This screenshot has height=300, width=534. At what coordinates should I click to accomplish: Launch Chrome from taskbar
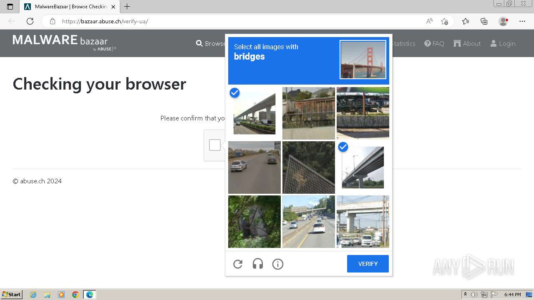point(76,295)
